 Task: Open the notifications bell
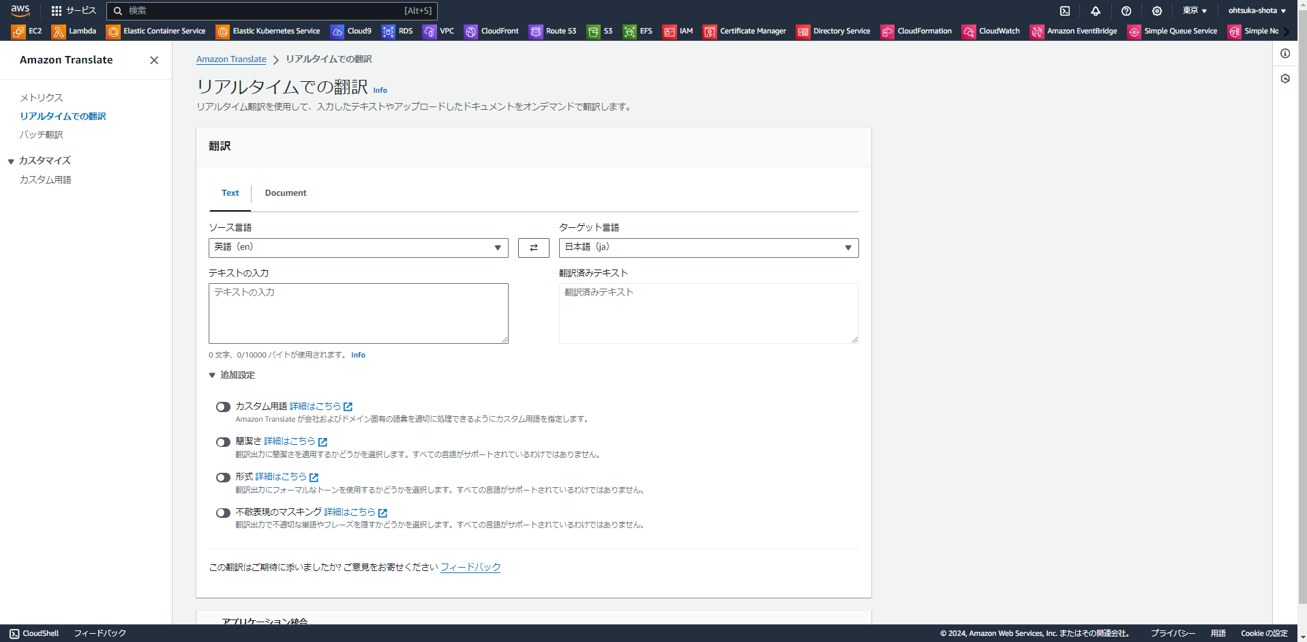point(1096,11)
